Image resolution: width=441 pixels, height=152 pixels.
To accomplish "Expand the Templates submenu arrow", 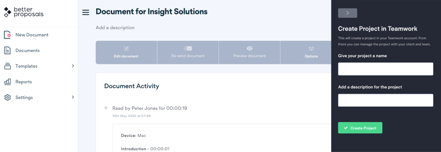I will 73,66.
